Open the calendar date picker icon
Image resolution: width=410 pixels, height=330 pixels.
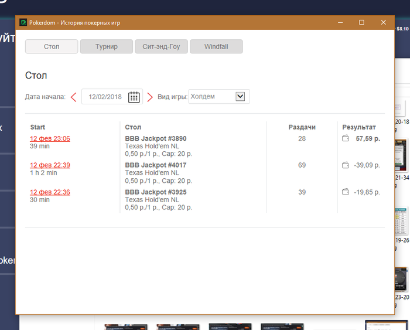click(x=134, y=97)
